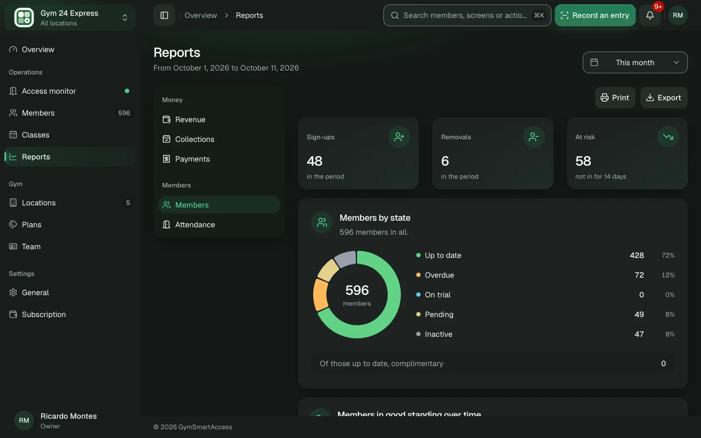Switch to the Attendance report
This screenshot has width=701, height=438.
[219, 225]
